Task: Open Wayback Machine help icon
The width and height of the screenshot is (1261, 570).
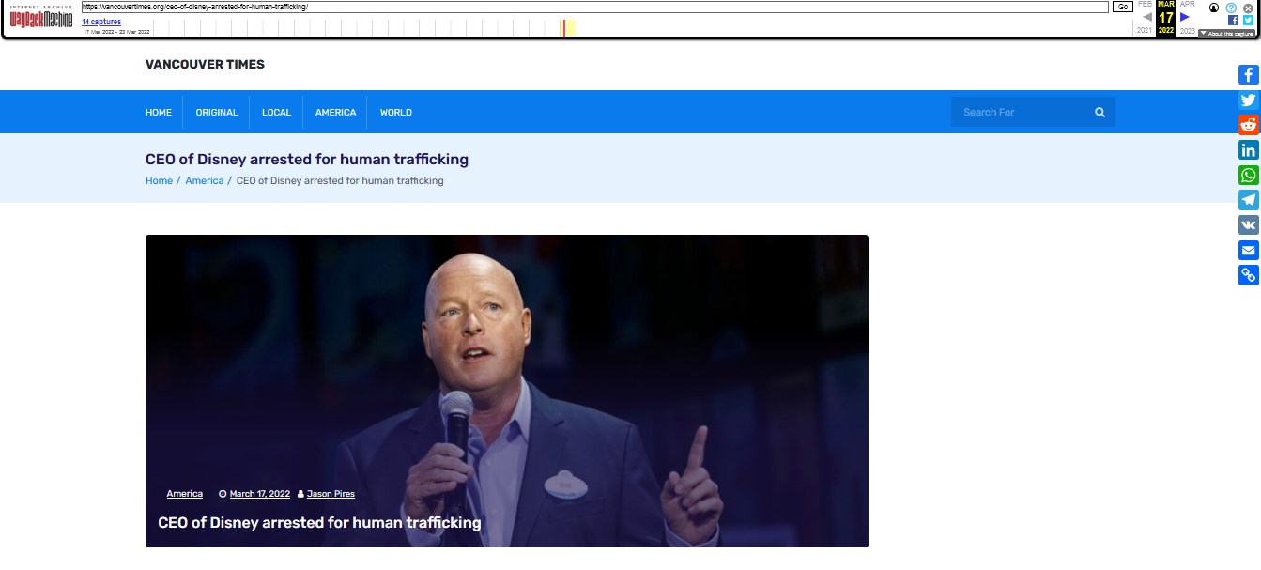Action: pos(1231,8)
